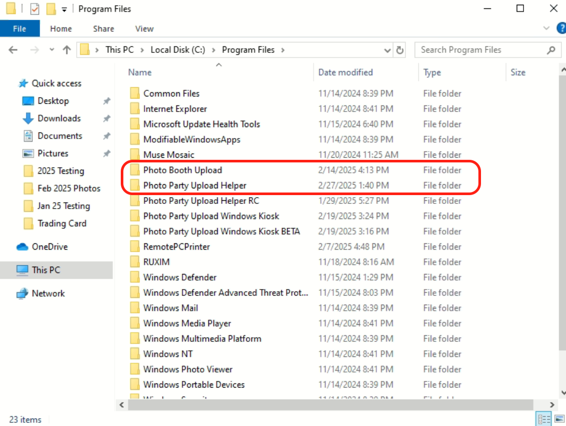Screen dimensions: 566x426
Task: Expand the chevron after Program Files in address bar
Action: (x=282, y=50)
